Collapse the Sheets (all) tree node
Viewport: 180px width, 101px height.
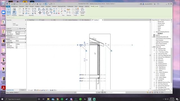pos(152,47)
